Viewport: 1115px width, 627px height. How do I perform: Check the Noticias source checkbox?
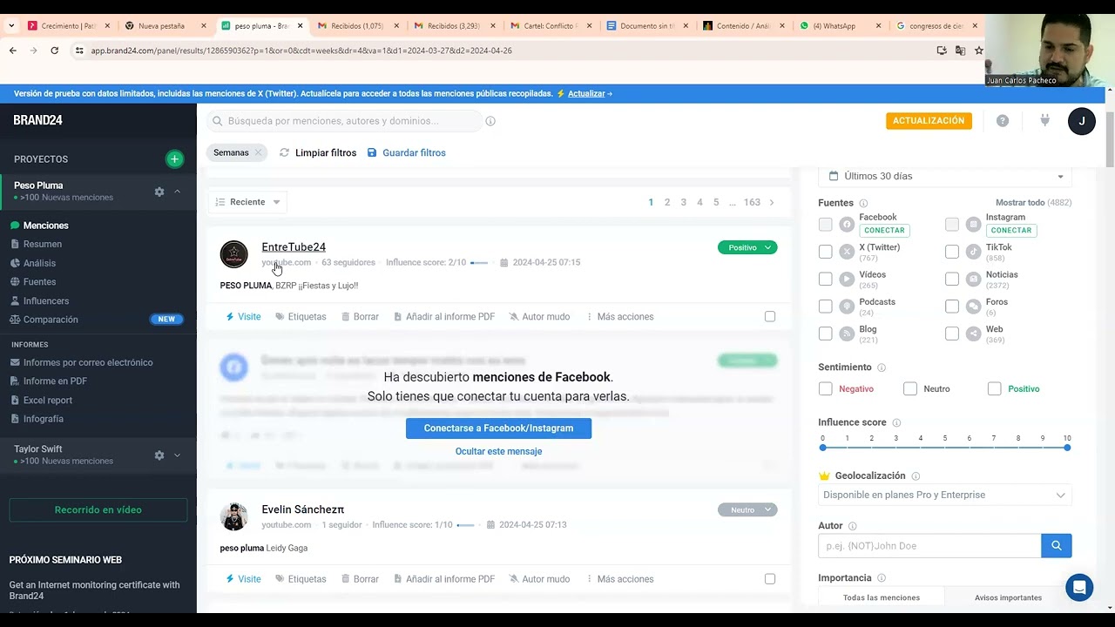pyautogui.click(x=952, y=280)
